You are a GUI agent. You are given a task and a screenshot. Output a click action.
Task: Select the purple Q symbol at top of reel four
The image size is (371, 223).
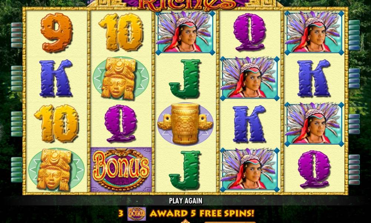pos(250,32)
